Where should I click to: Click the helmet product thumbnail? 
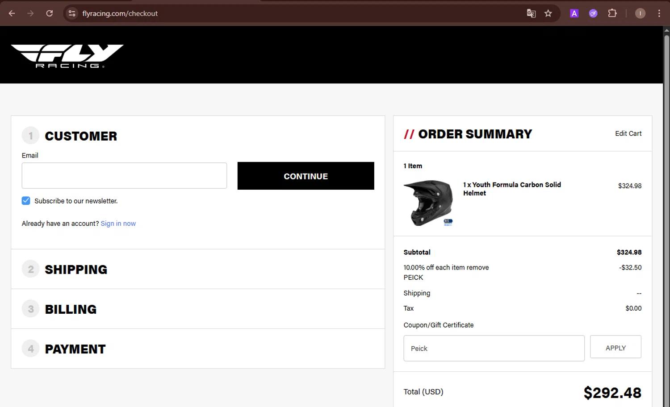[x=428, y=203]
